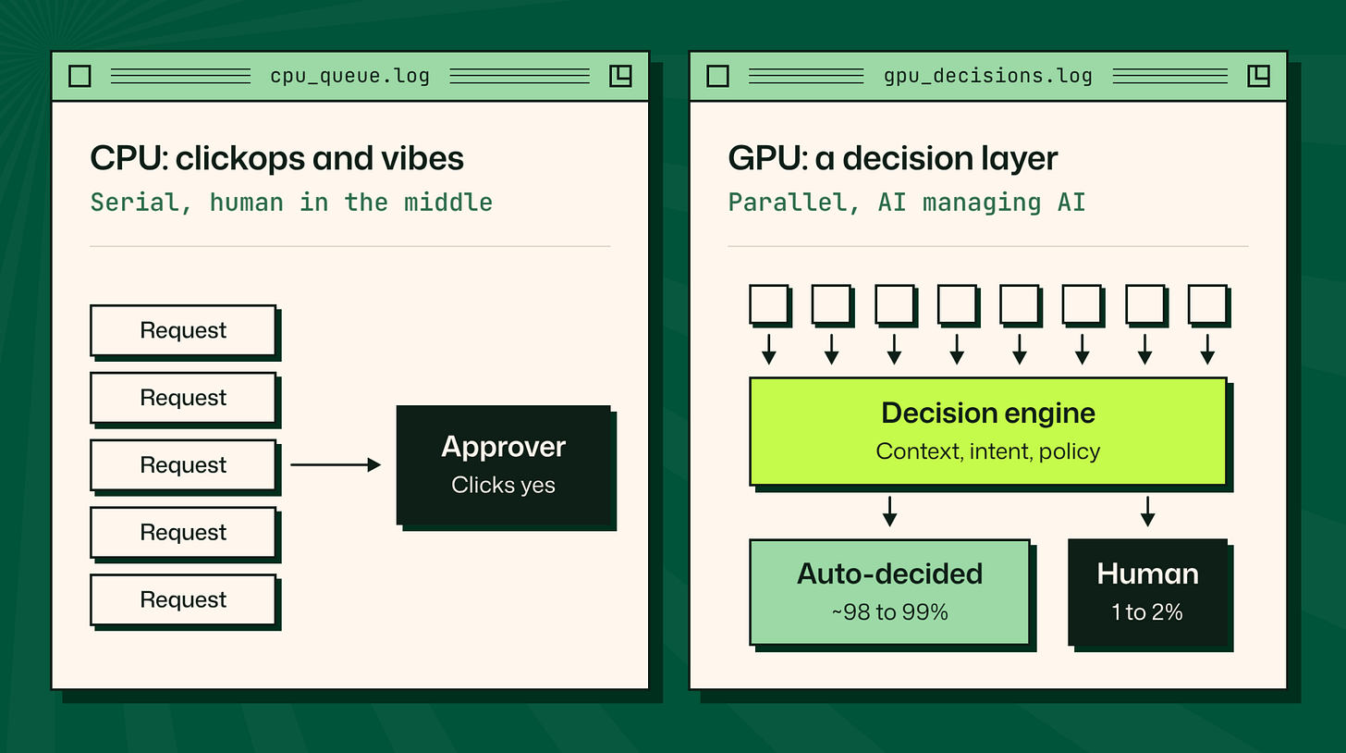Viewport: 1346px width, 753px height.
Task: Click the subtitle "Serial, human in the middle"
Action: pyautogui.click(x=291, y=202)
